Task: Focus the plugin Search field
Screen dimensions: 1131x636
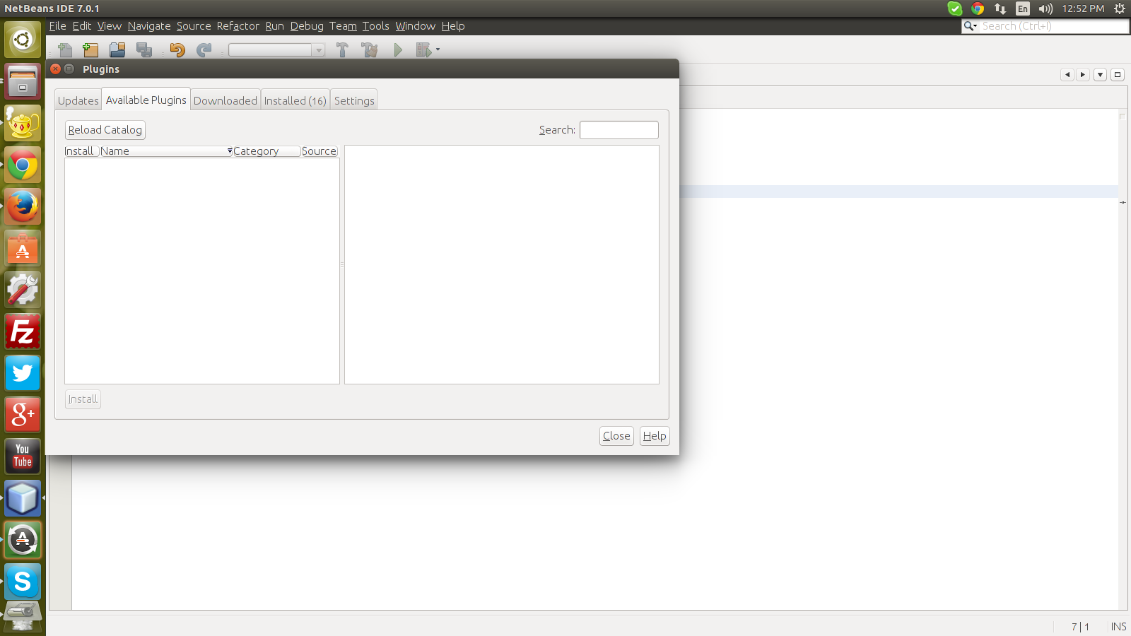Action: click(x=619, y=130)
